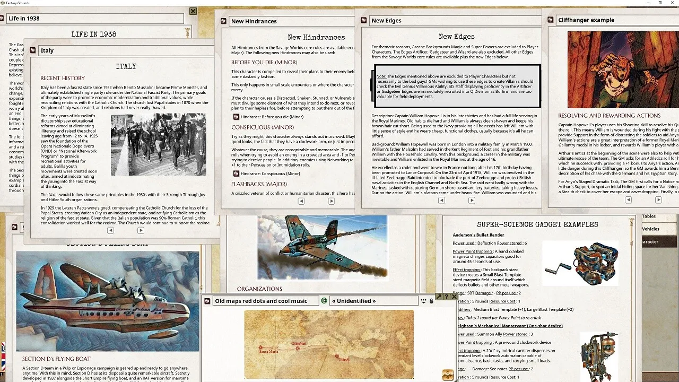Close the Life in 1938 window

pyautogui.click(x=193, y=11)
